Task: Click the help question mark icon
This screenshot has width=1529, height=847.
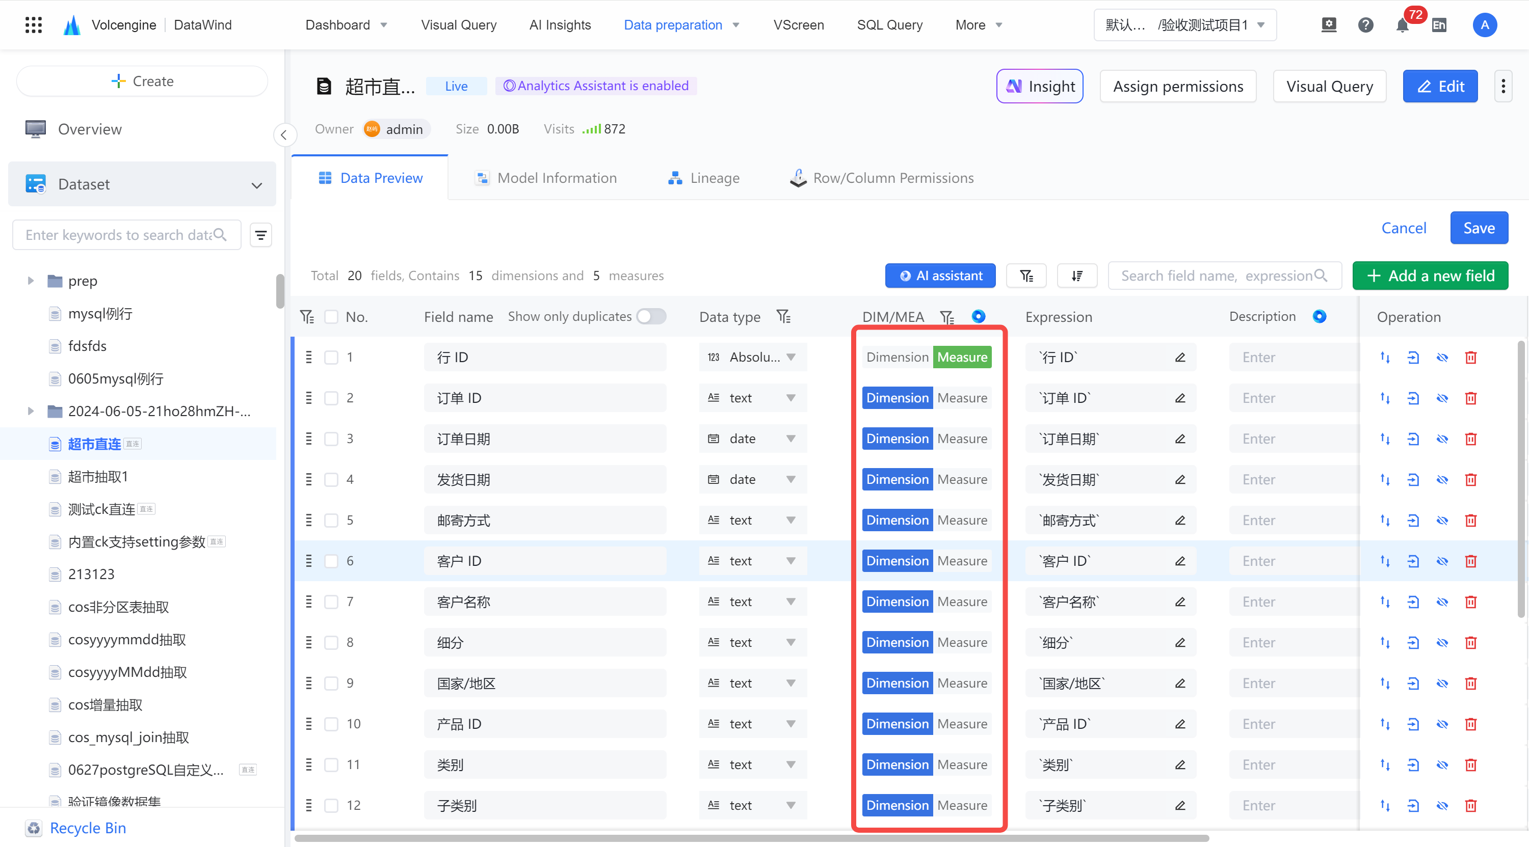Action: tap(1366, 25)
